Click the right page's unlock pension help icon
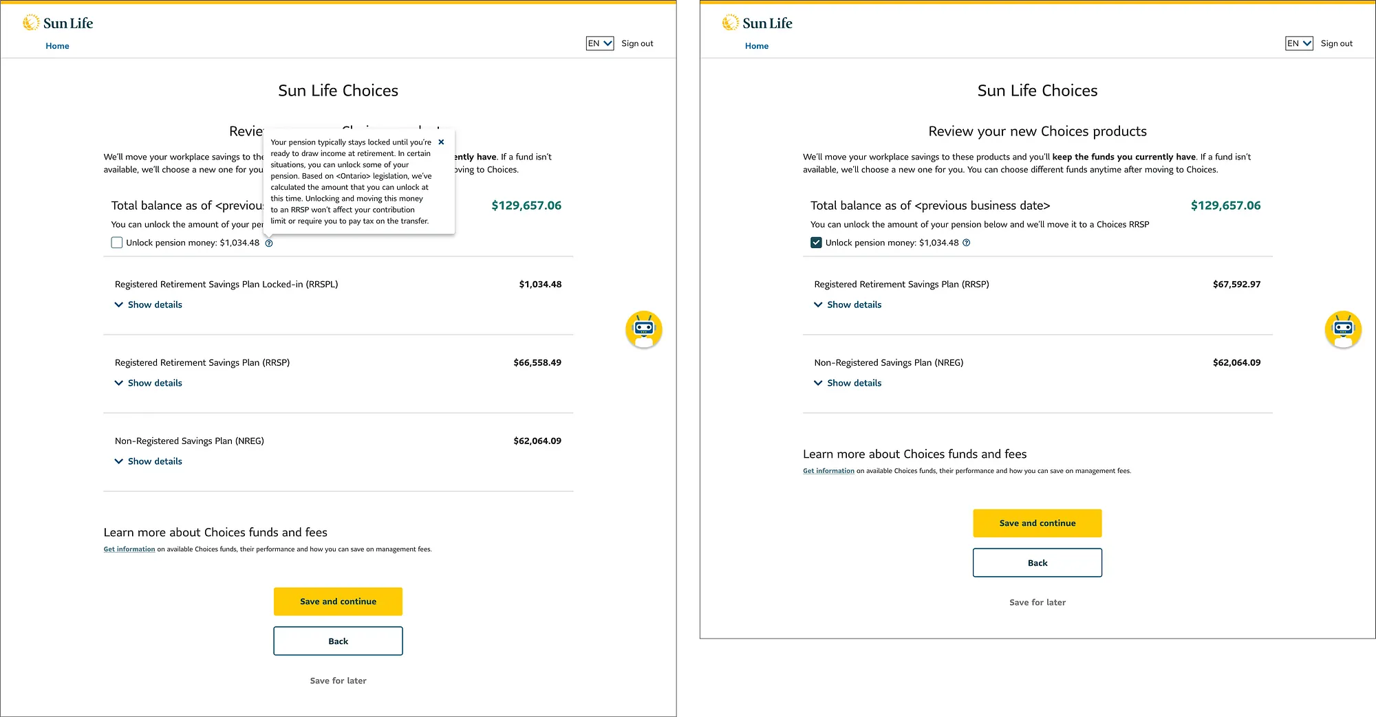The image size is (1376, 717). coord(966,243)
